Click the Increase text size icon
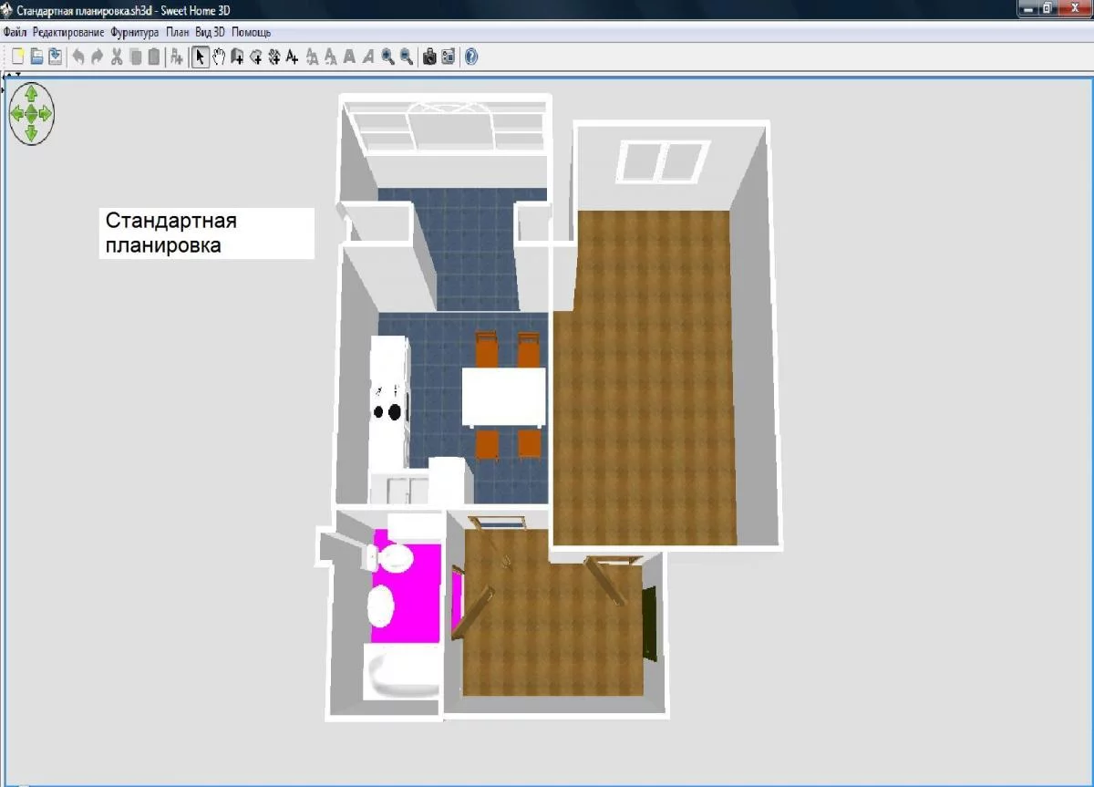 tap(313, 57)
